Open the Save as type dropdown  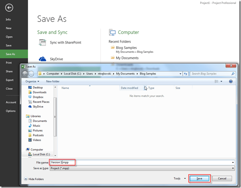pyautogui.click(x=143, y=168)
